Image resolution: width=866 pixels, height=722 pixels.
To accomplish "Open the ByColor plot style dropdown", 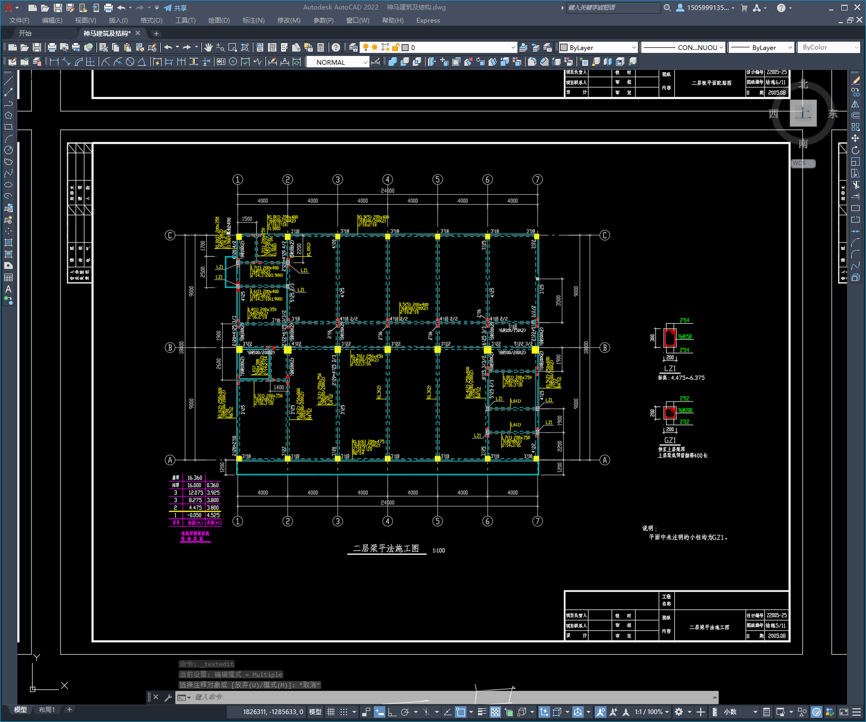I will coord(829,47).
